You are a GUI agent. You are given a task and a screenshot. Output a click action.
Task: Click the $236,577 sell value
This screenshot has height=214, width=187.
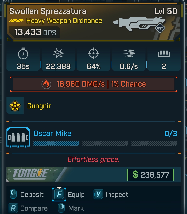click(x=150, y=175)
